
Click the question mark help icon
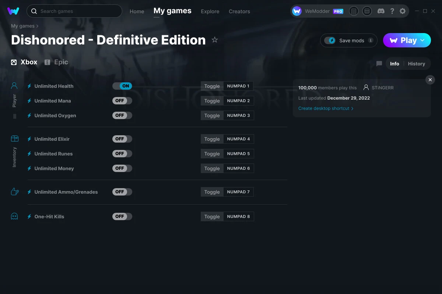click(x=392, y=11)
